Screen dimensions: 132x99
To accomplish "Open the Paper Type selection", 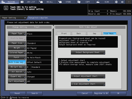I will click(17, 34).
